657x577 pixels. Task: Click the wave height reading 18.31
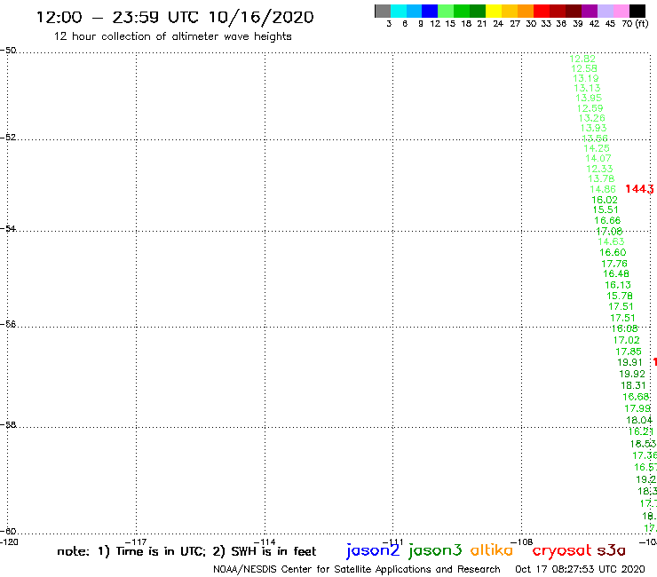tap(634, 385)
